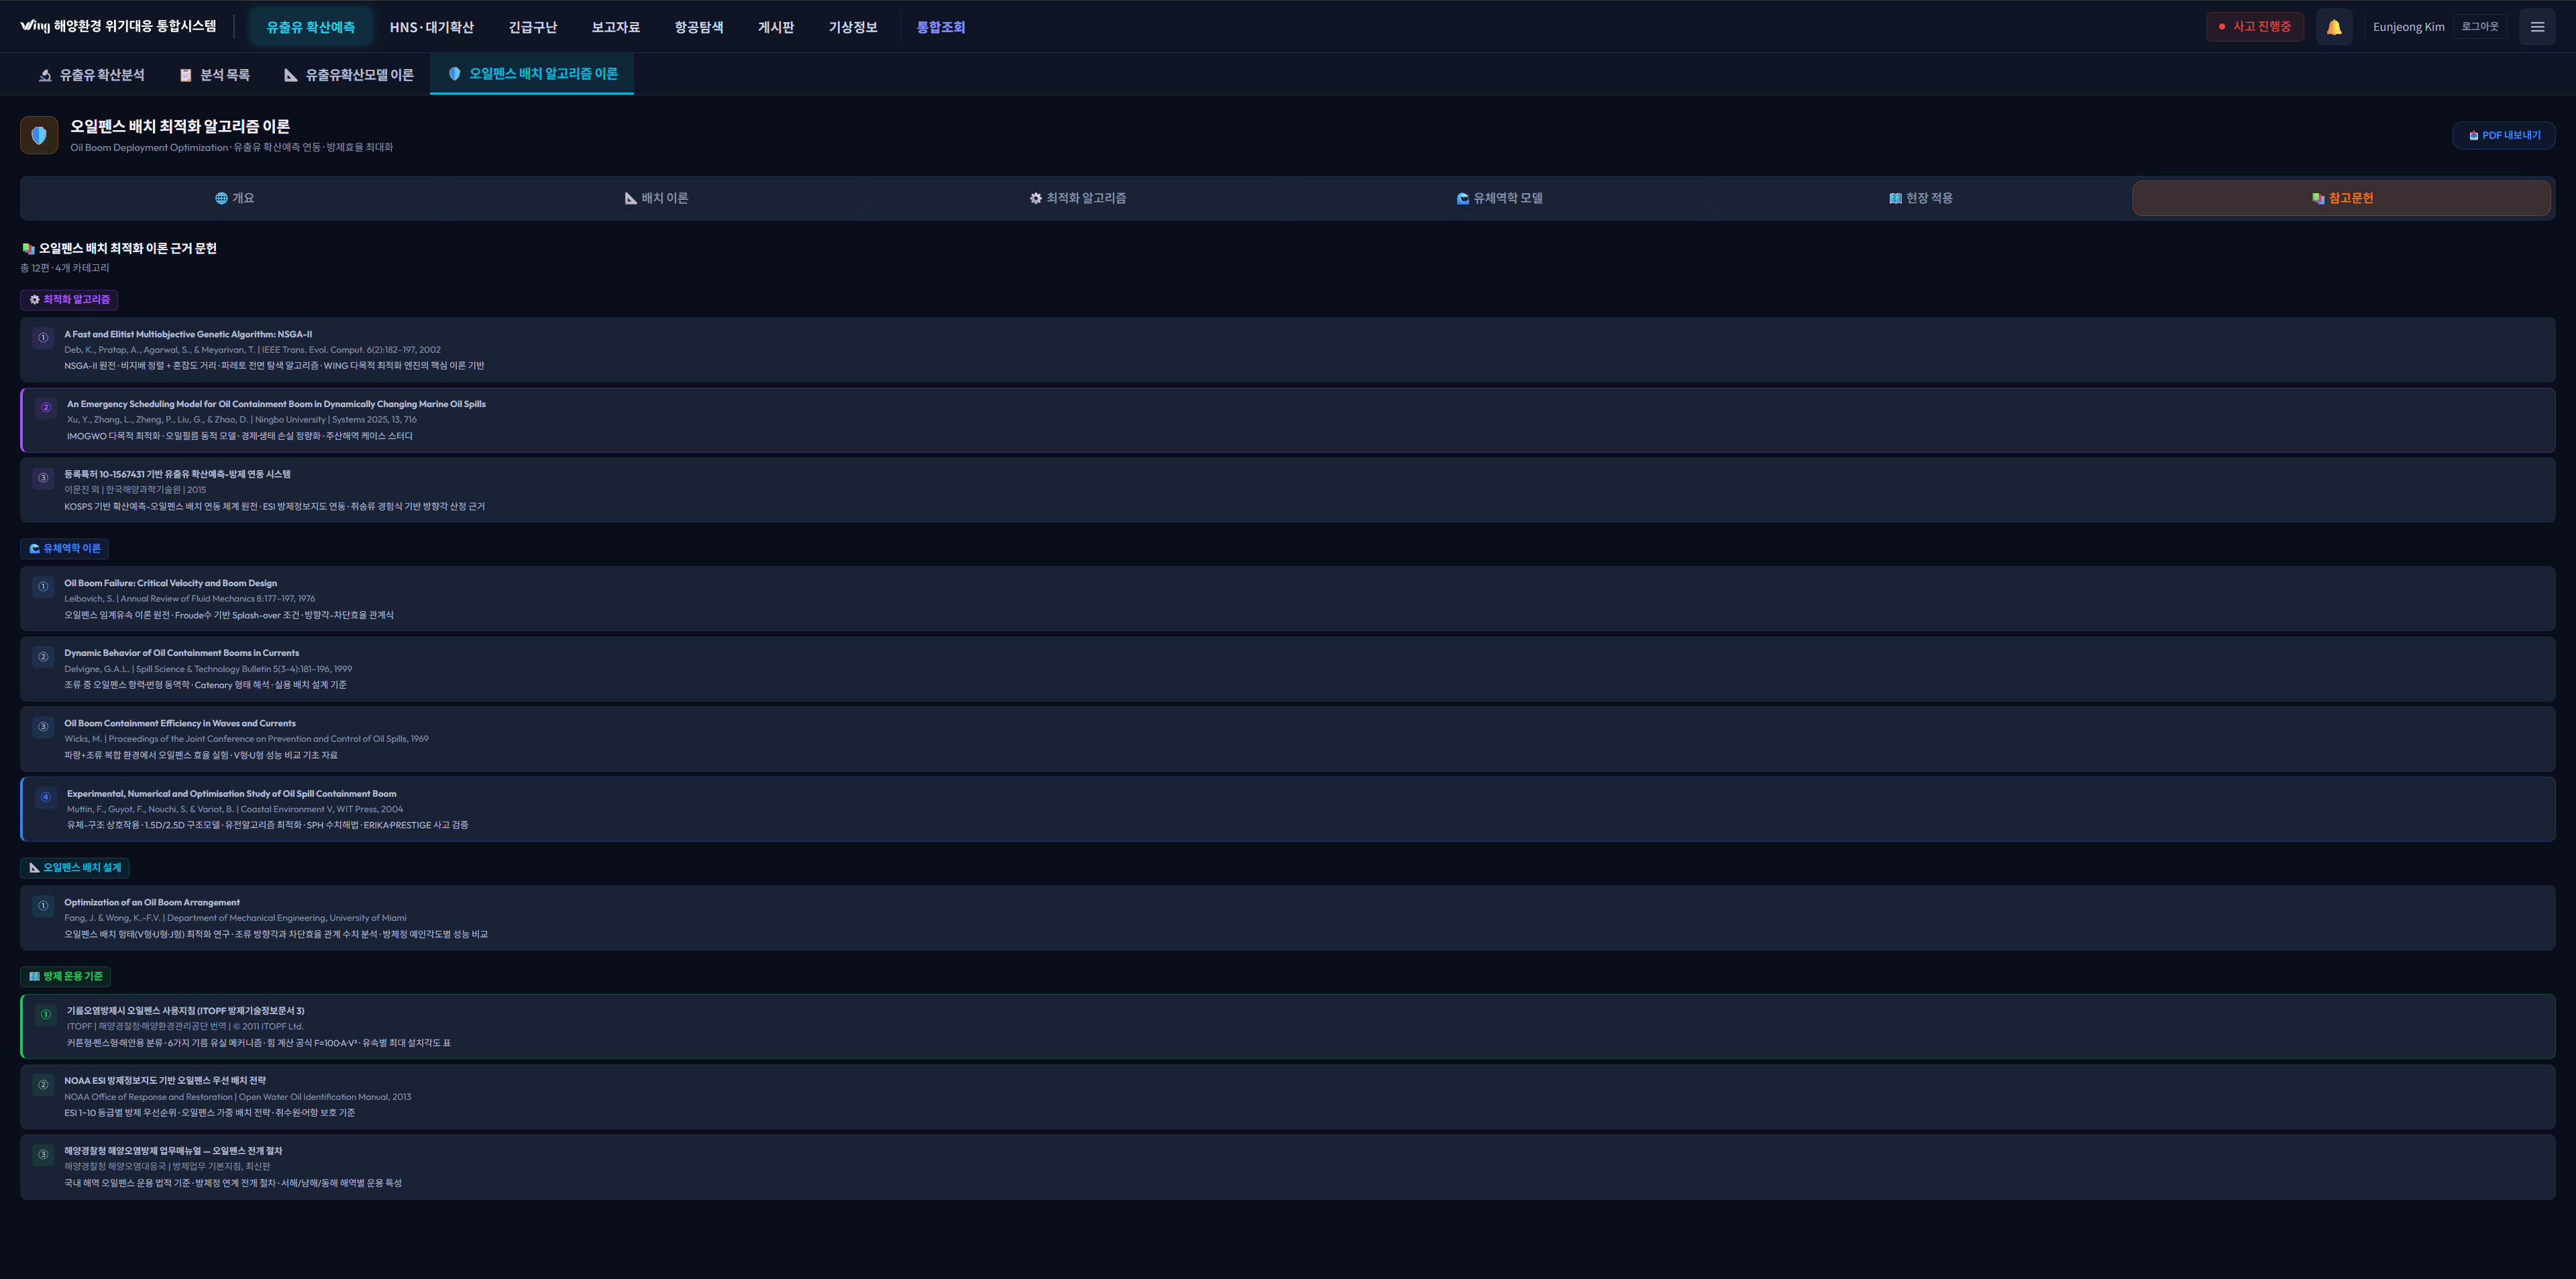
Task: Open the 유출유 확산분석 sub-tab
Action: [x=91, y=75]
